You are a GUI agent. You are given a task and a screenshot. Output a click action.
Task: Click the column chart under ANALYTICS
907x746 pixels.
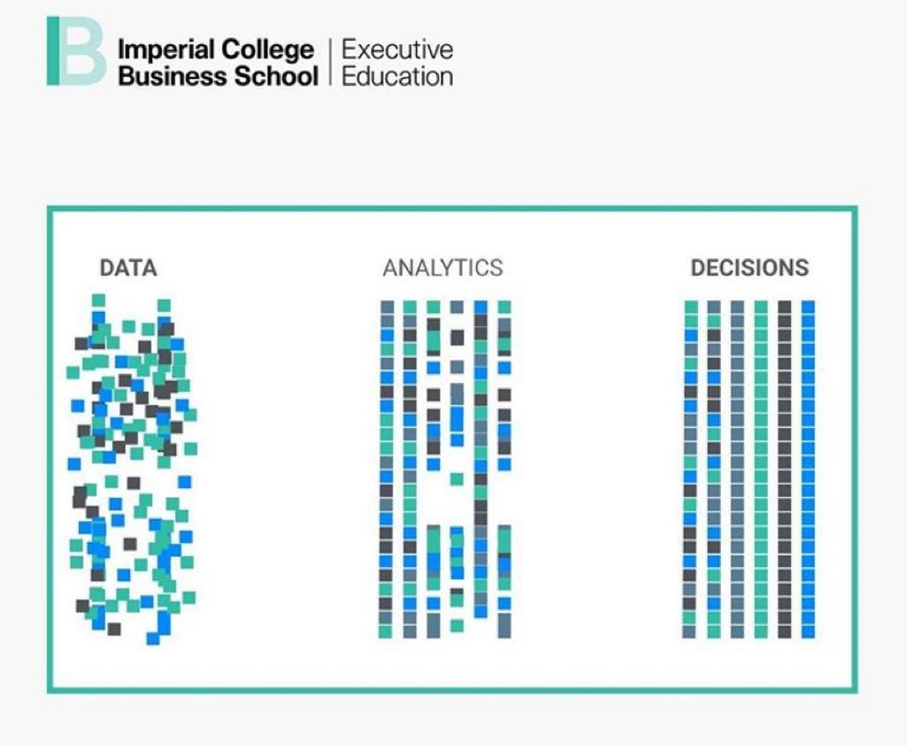(446, 470)
